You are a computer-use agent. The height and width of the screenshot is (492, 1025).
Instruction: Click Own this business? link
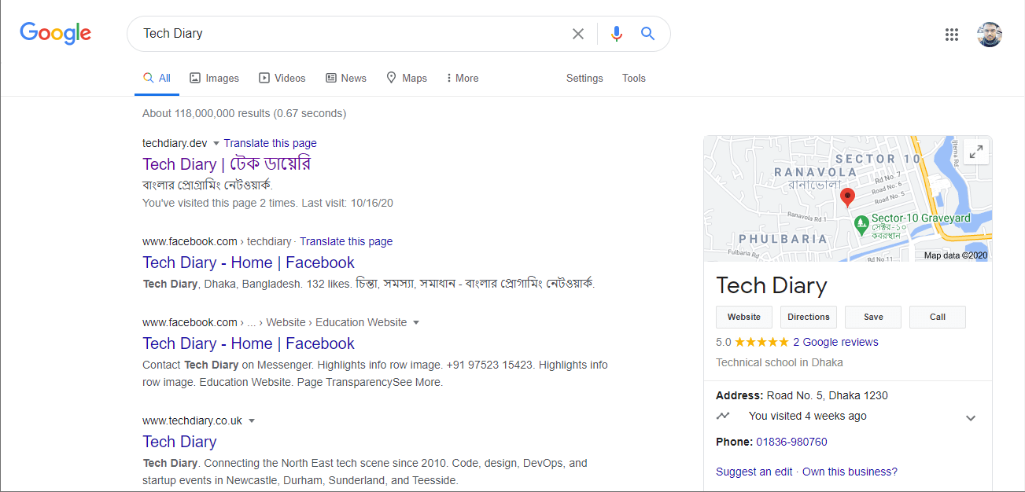850,472
